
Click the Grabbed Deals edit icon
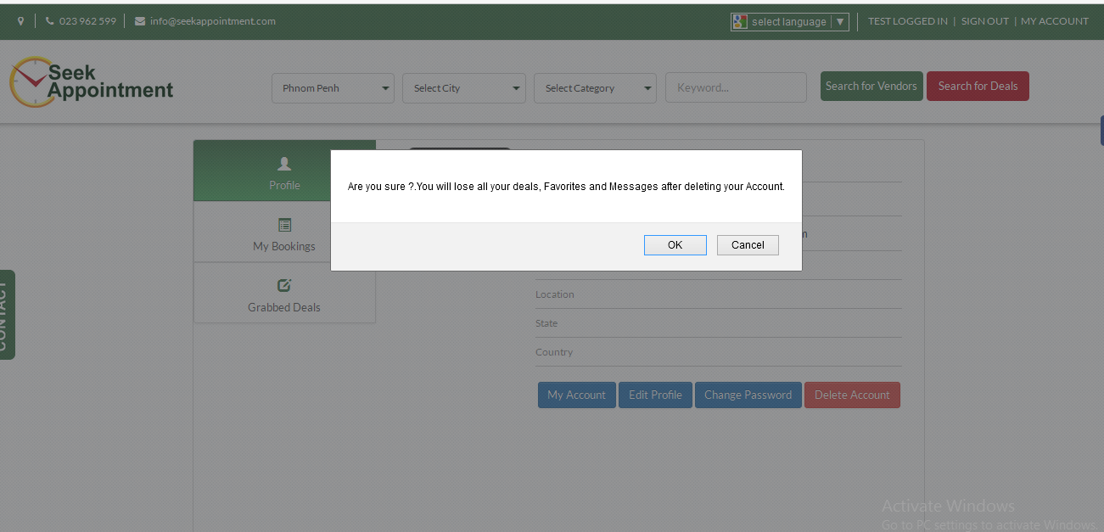pyautogui.click(x=284, y=286)
